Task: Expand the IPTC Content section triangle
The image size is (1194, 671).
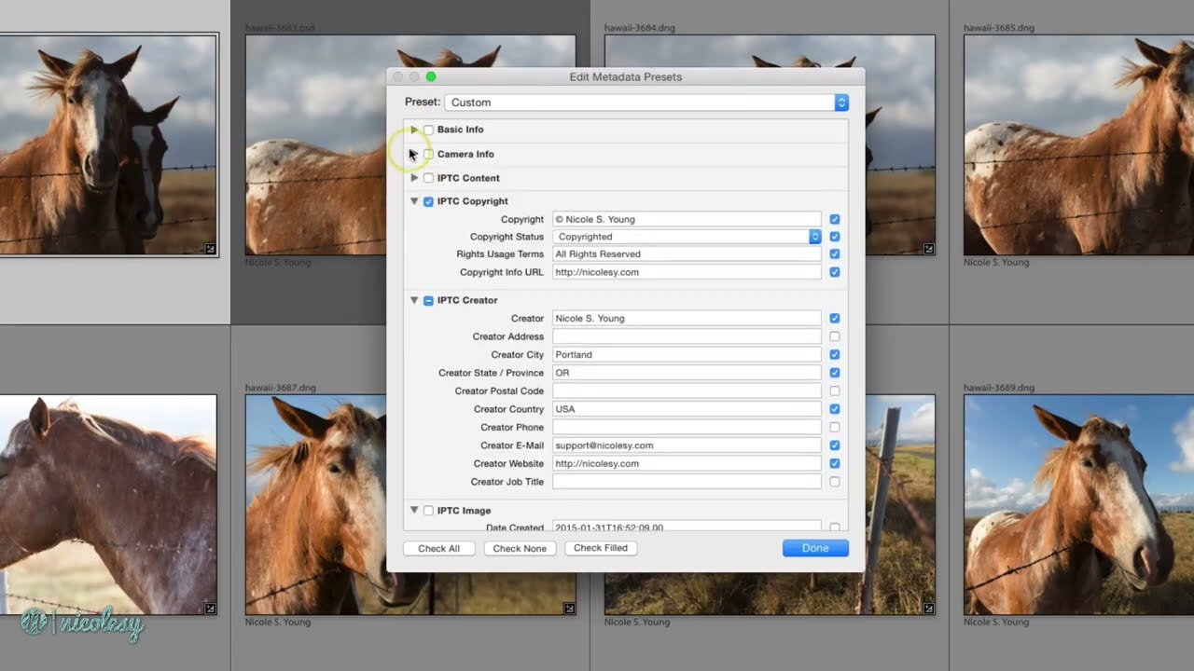Action: pyautogui.click(x=414, y=178)
